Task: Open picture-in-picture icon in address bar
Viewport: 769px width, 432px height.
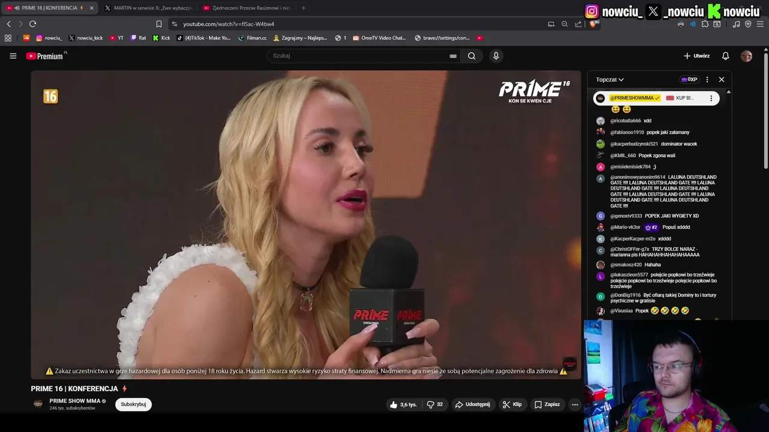Action: tap(551, 24)
